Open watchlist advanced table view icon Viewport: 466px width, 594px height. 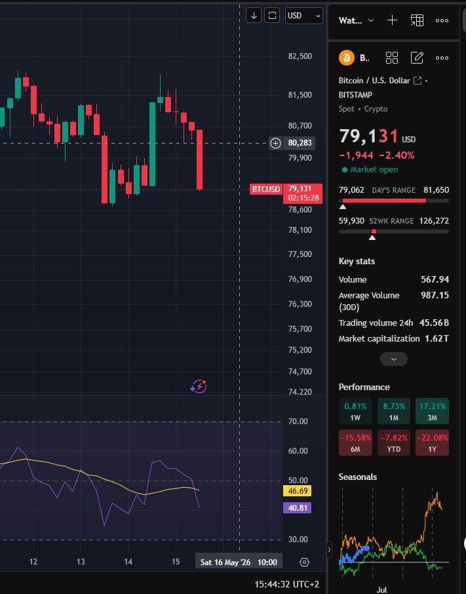point(417,20)
